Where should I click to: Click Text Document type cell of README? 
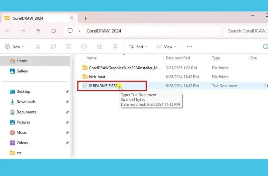tap(224, 86)
